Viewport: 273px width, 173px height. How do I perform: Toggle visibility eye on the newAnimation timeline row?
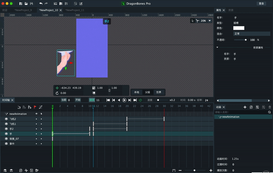[36, 114]
